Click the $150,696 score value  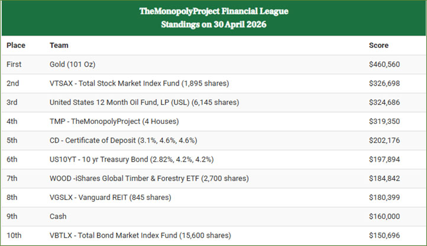[x=384, y=235]
